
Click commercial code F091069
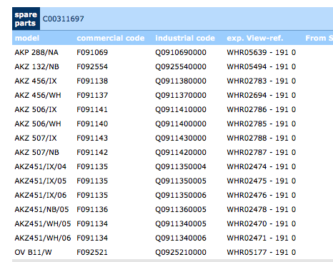[x=92, y=52]
